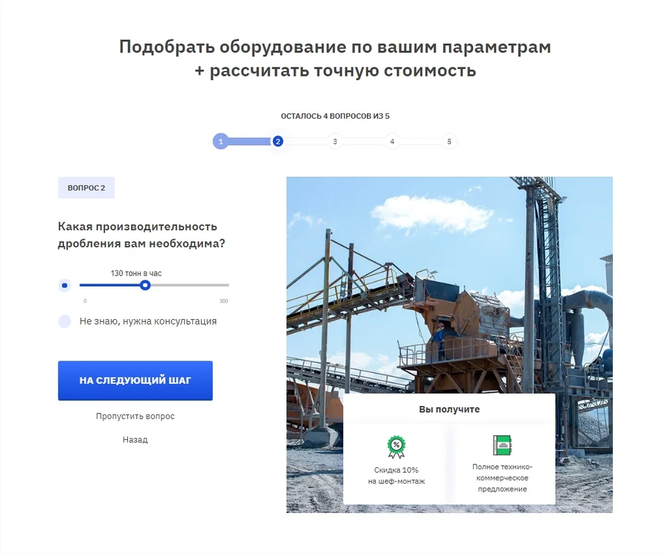
Task: Go to step 4 in the progress bar
Action: coord(392,142)
